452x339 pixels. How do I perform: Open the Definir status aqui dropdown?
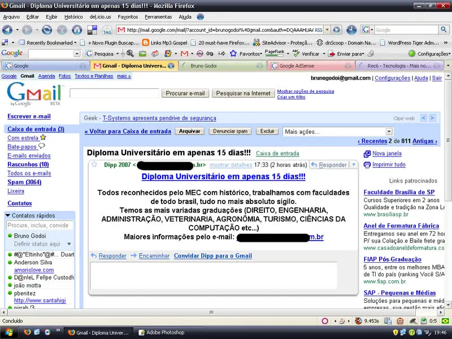pos(69,244)
